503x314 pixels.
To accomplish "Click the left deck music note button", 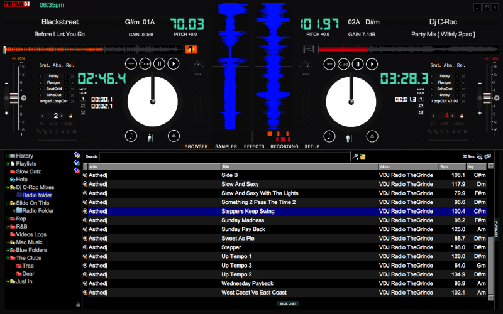I will 131,136.
